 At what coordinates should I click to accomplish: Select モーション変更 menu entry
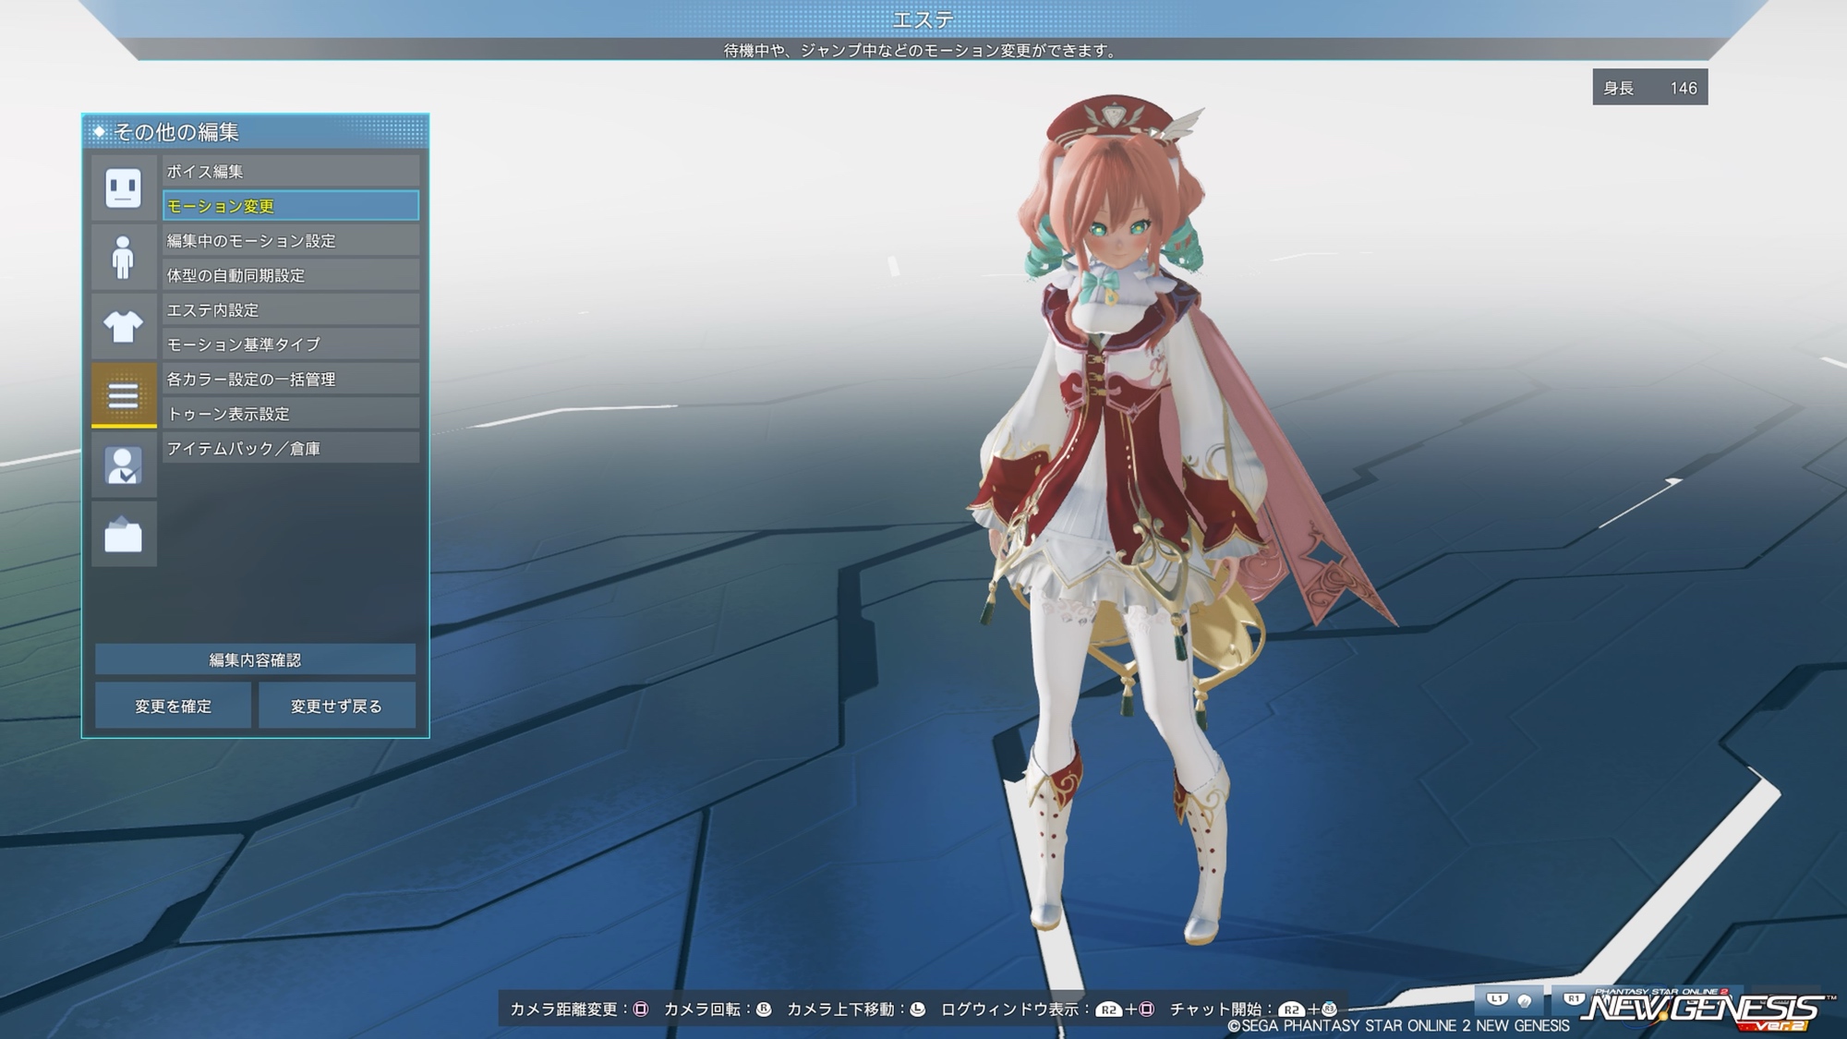291,206
